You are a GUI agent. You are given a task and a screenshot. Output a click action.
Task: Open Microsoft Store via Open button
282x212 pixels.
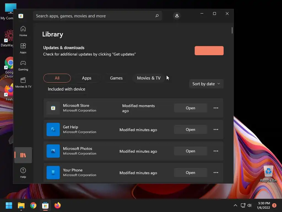[x=191, y=108]
